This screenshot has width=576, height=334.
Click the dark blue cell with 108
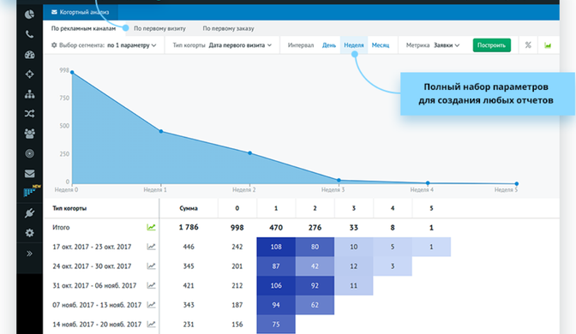pos(276,247)
